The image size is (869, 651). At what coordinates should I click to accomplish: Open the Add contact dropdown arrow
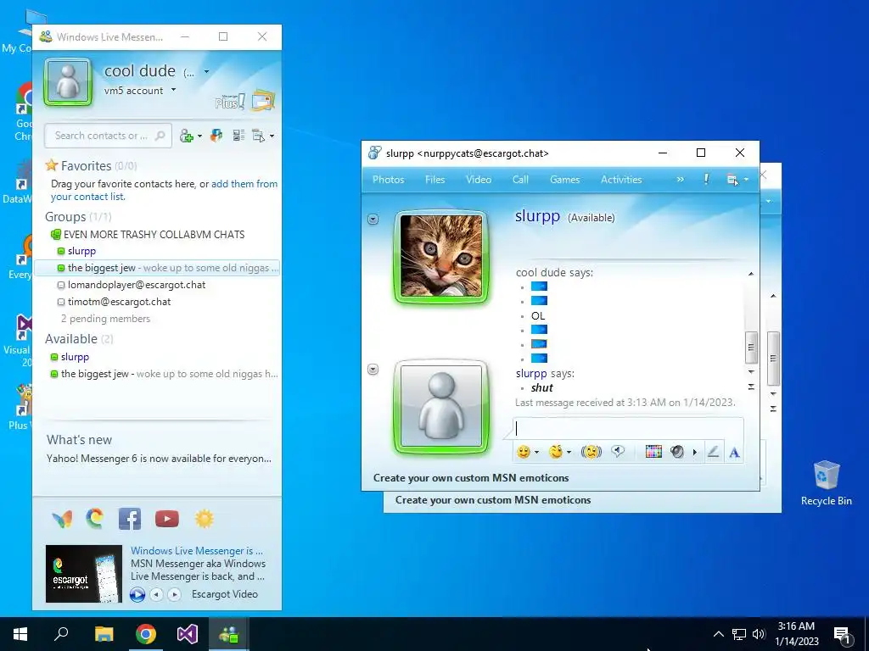pos(199,136)
